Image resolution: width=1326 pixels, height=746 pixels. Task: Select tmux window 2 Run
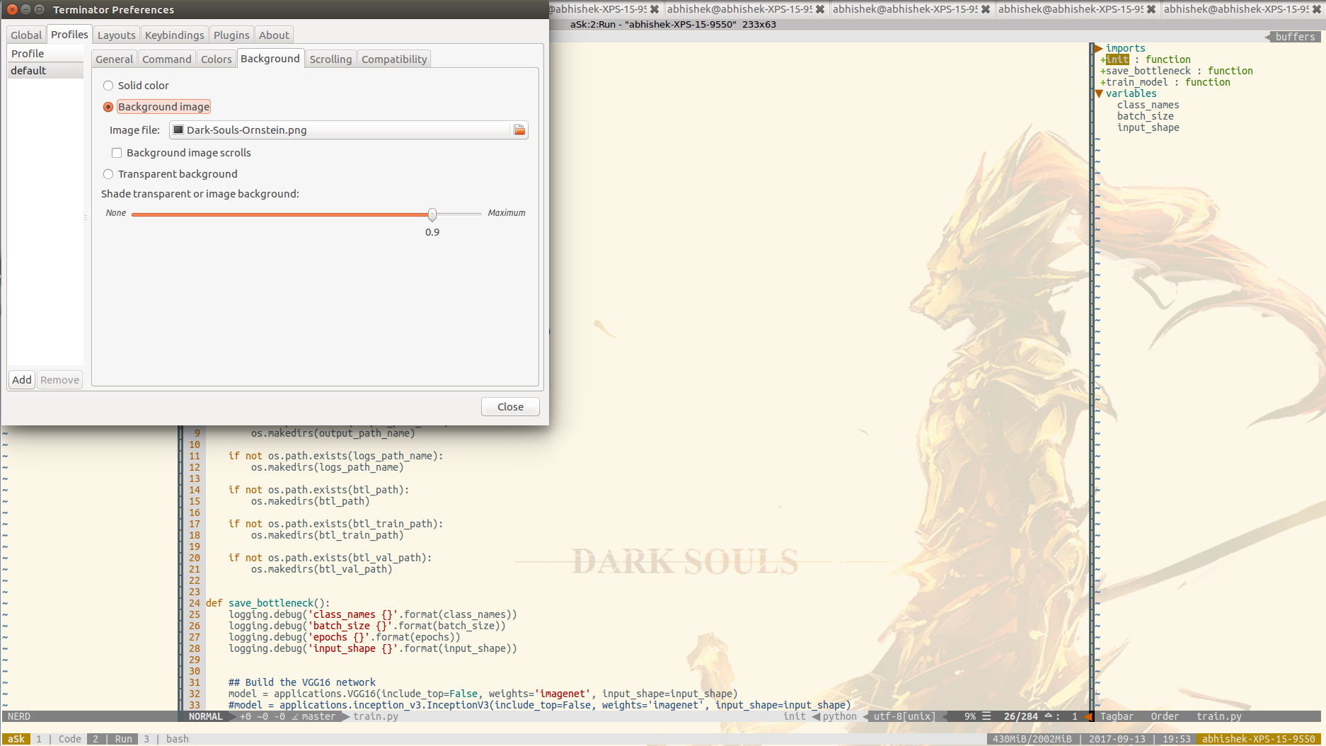coord(112,739)
